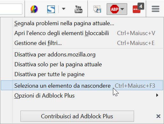Click into the toolbar text field
This screenshot has height=124, width=164.
(11, 9)
